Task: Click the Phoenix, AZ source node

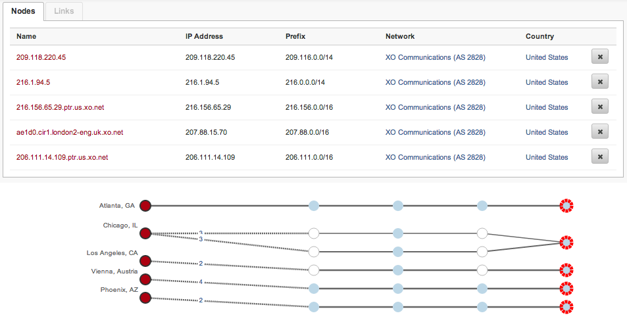Action: coord(146,297)
